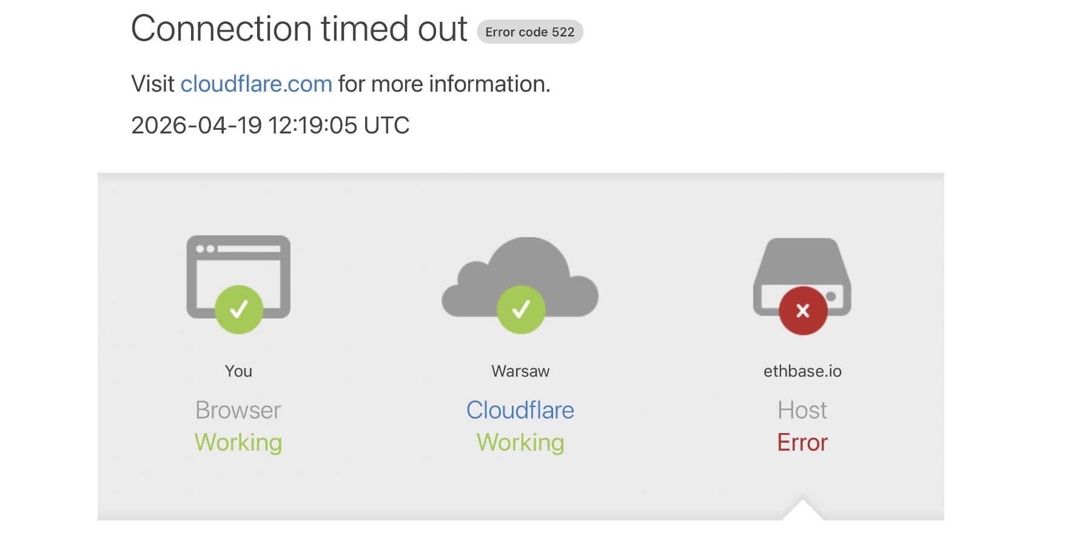Click the 2026-04-19 12:19:05 UTC timestamp
Image resolution: width=1077 pixels, height=538 pixels.
coord(270,126)
